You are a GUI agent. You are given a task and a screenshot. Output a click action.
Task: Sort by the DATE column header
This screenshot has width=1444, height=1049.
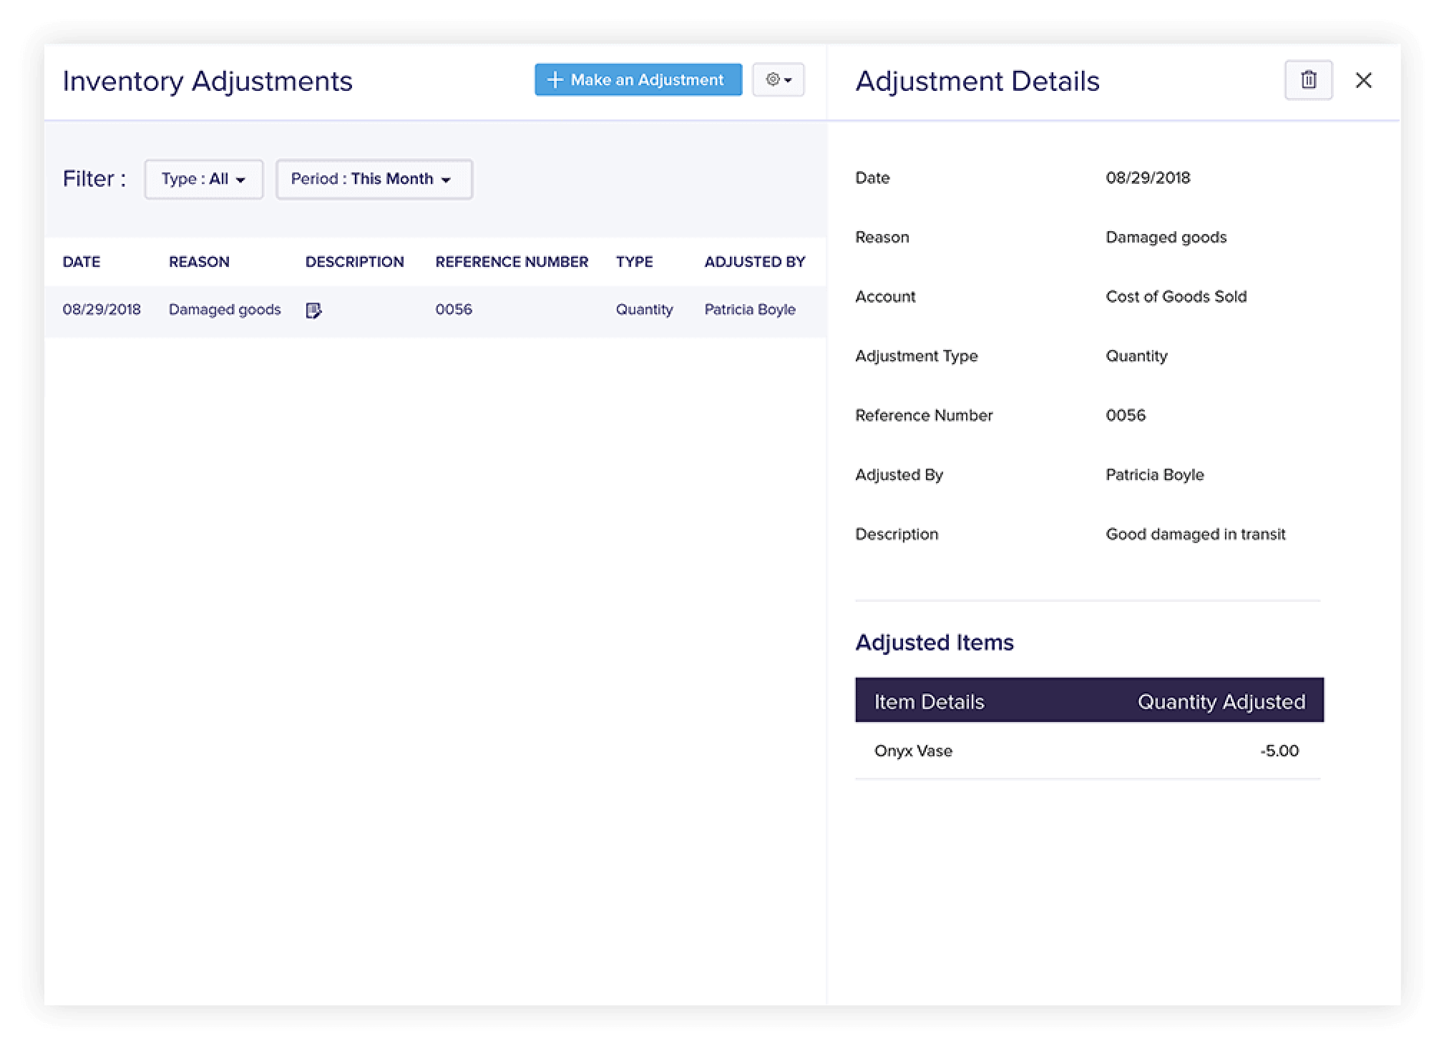coord(81,262)
